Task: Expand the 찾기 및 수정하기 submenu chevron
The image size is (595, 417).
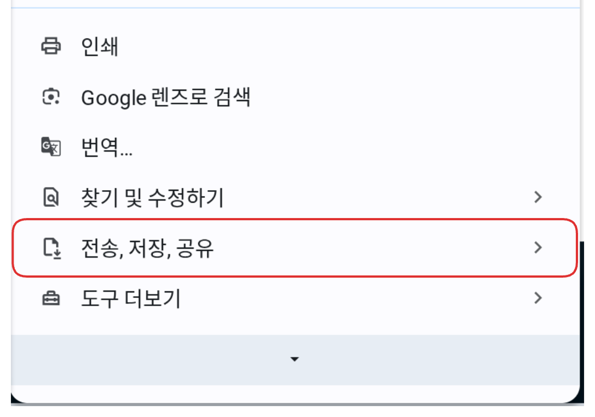Action: [538, 197]
